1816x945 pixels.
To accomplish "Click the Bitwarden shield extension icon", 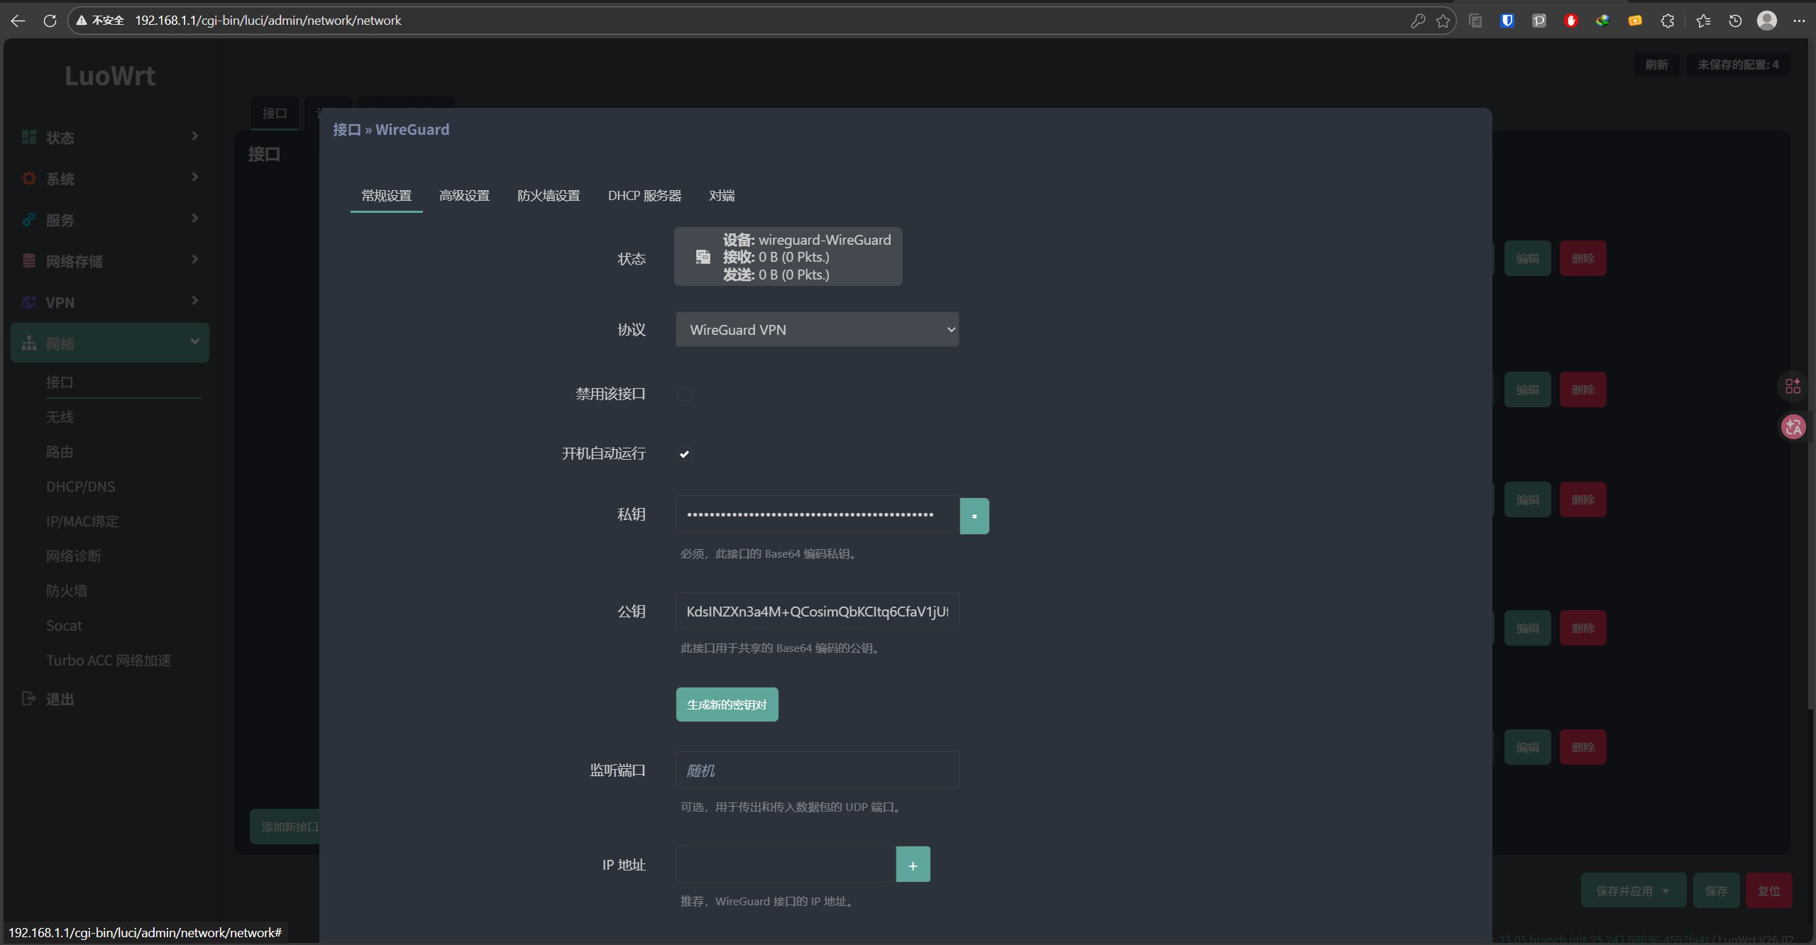I will point(1507,21).
